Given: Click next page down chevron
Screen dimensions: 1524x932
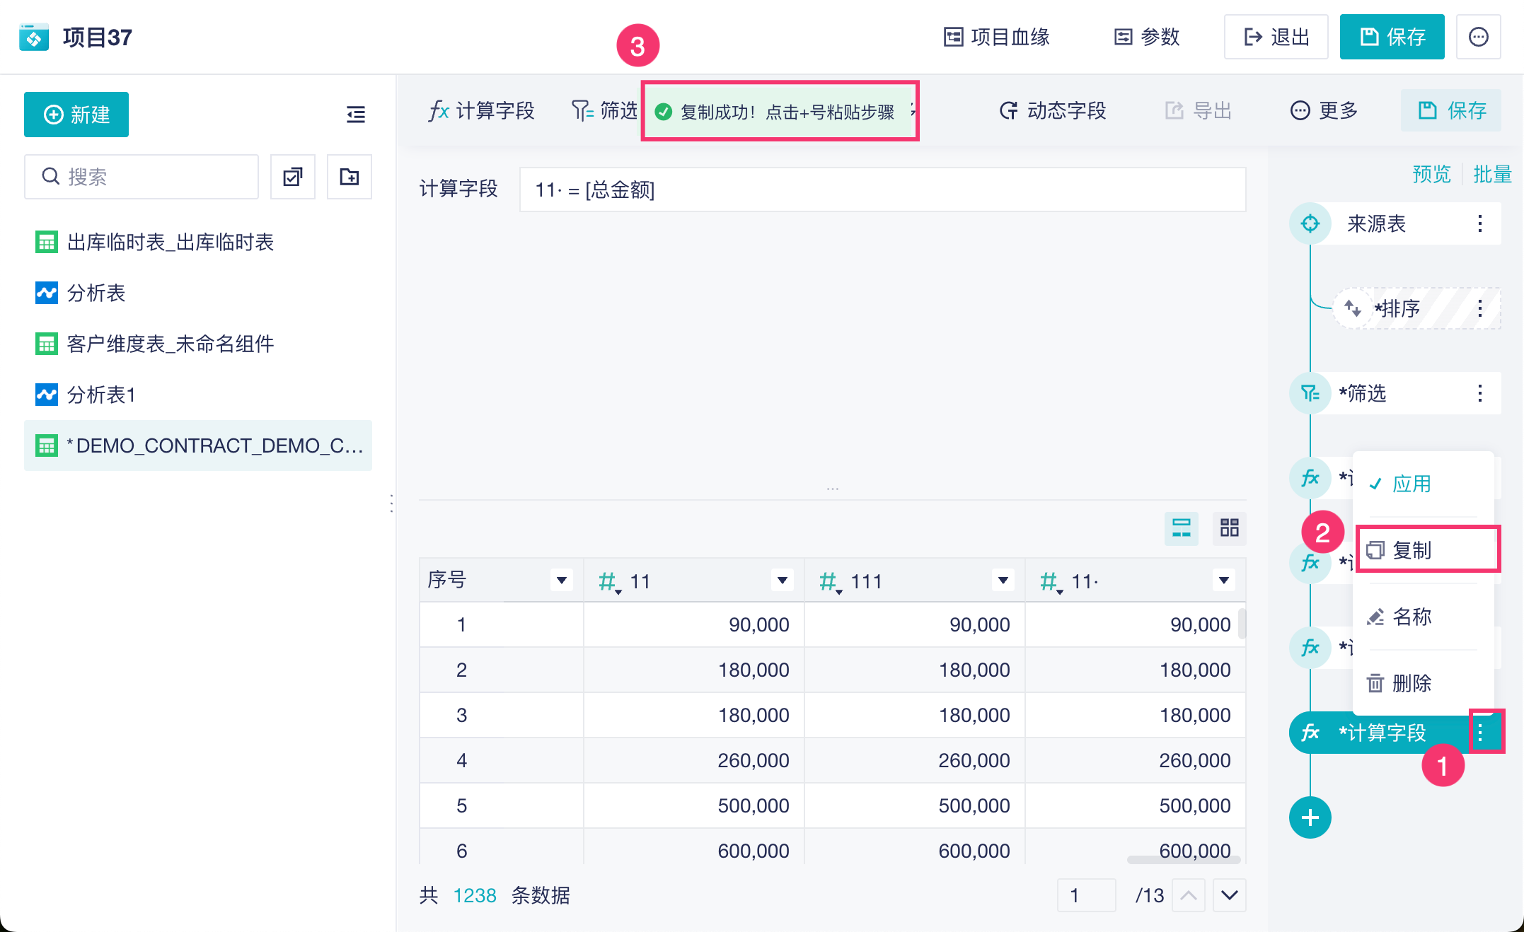Looking at the screenshot, I should point(1229,895).
